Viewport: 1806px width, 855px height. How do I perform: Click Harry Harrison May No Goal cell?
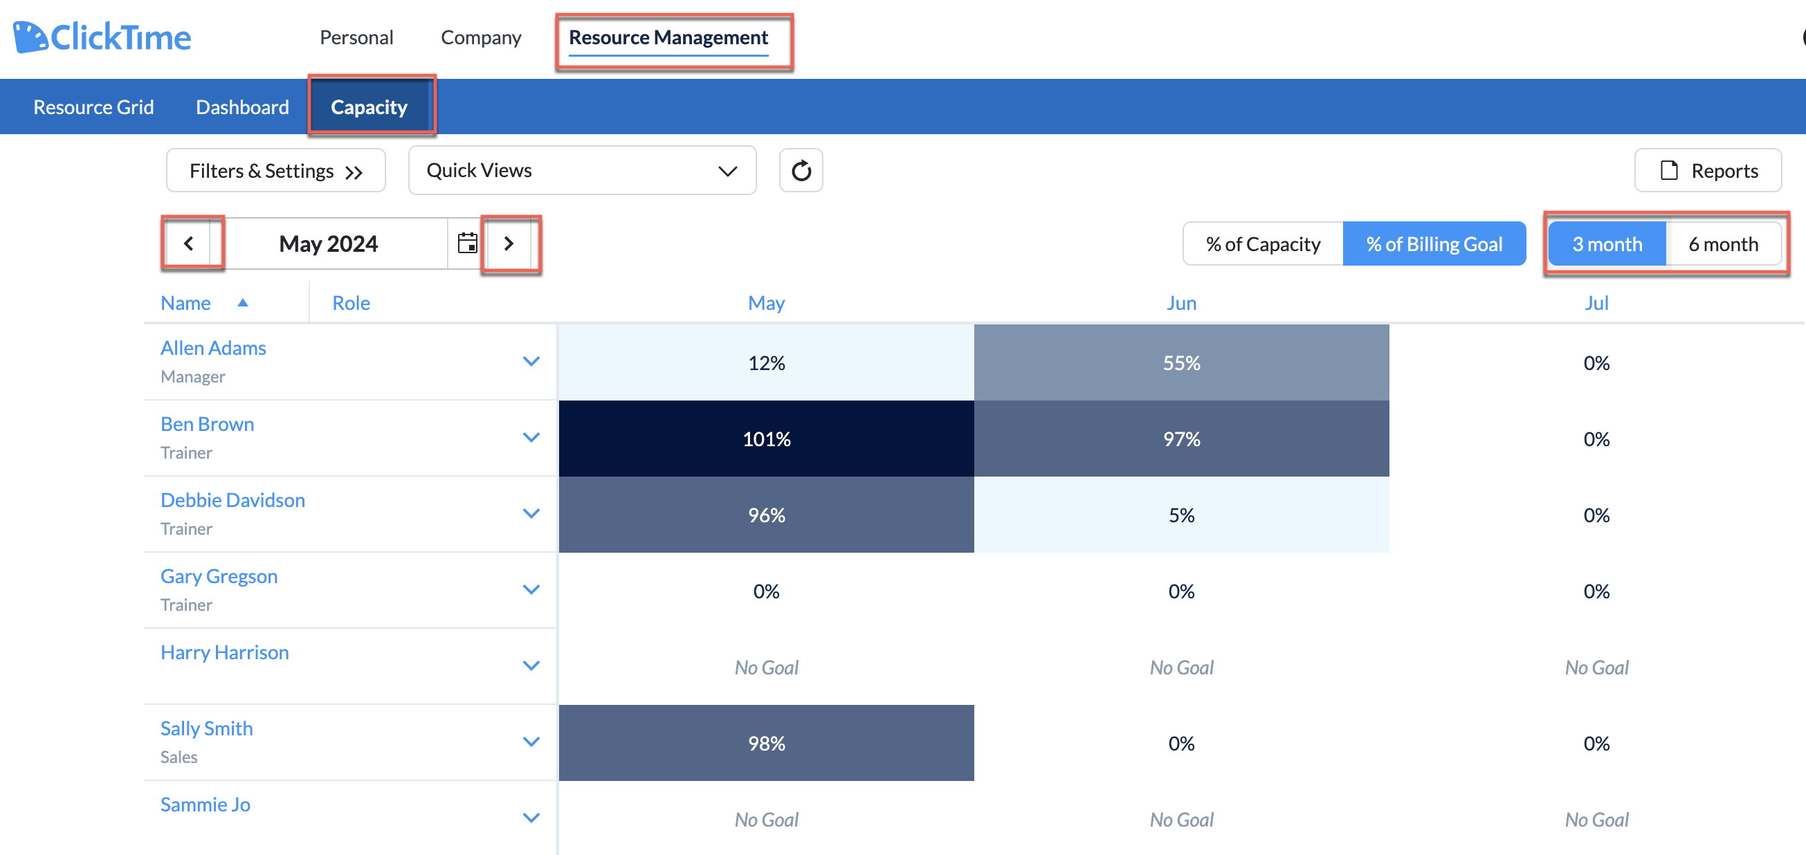766,666
